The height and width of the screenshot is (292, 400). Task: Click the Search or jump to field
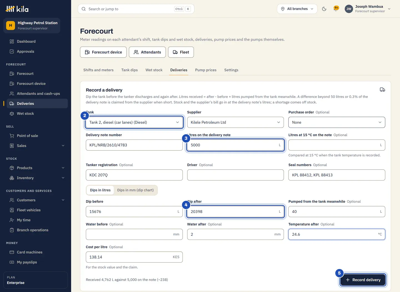point(136,9)
